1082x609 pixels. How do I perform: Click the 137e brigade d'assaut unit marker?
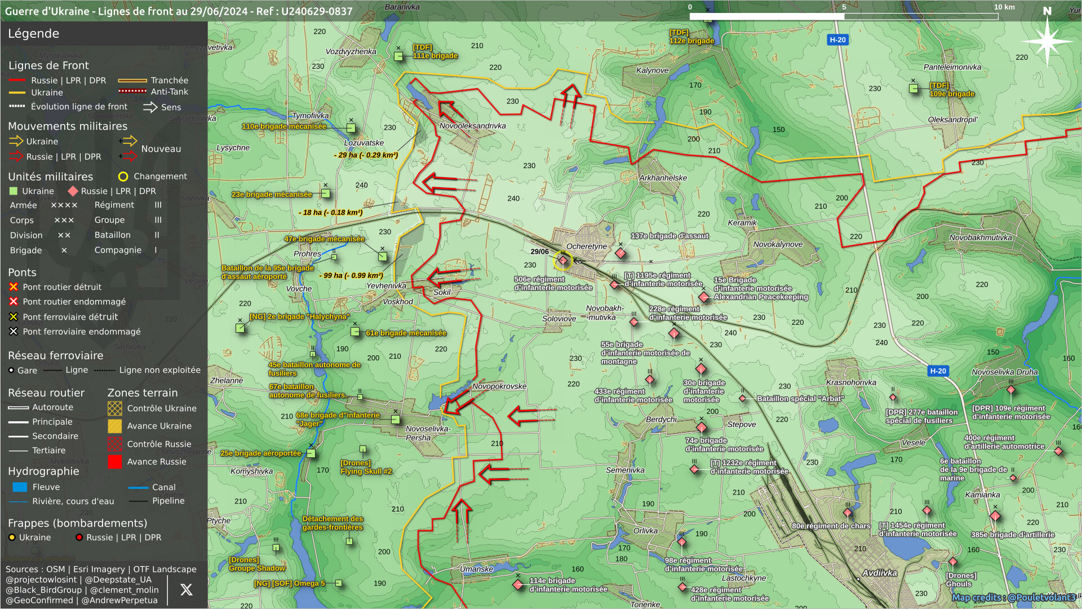point(620,253)
